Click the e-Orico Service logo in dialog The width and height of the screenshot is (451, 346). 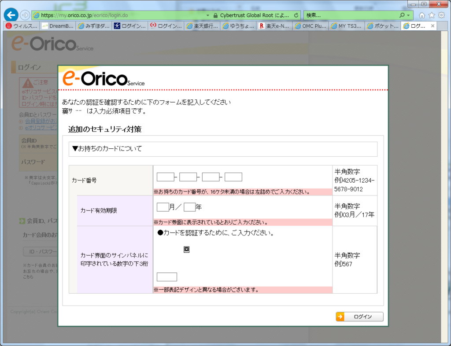(x=104, y=78)
